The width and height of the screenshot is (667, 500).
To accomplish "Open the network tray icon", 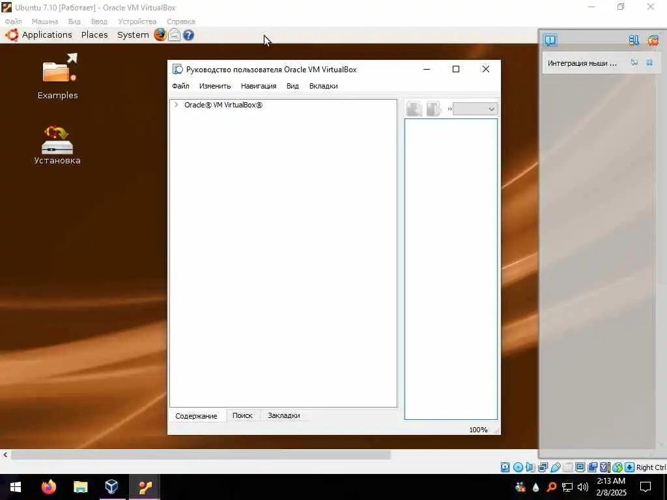I will (x=567, y=487).
